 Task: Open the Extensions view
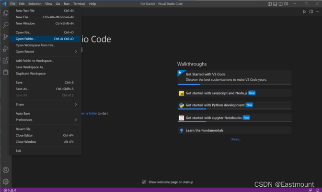click(6, 60)
